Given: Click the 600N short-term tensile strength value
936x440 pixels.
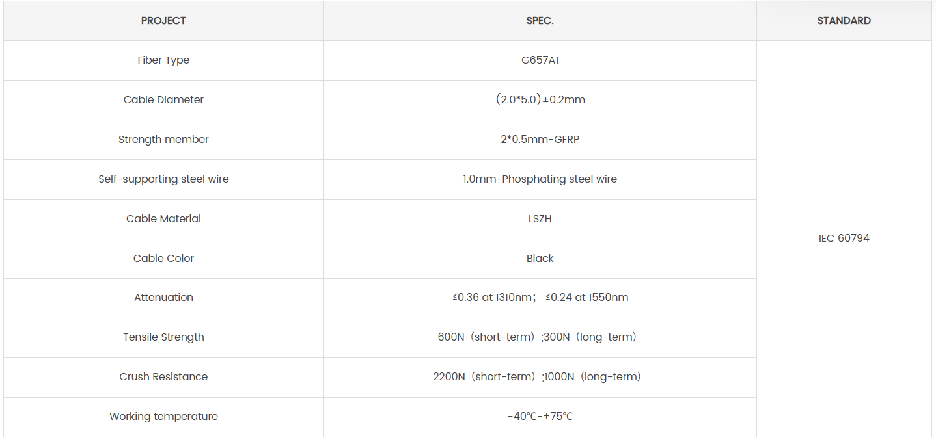Looking at the screenshot, I should coord(486,337).
